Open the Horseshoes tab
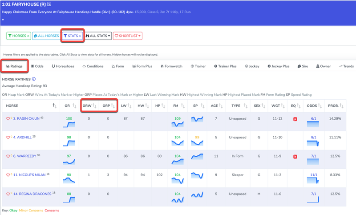The image size is (356, 215). click(x=62, y=66)
